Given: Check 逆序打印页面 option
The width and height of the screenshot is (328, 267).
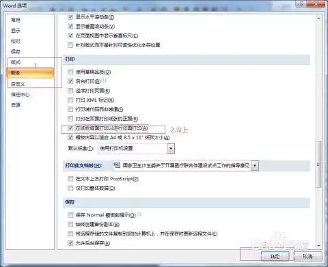Looking at the screenshot, I should pos(70,91).
